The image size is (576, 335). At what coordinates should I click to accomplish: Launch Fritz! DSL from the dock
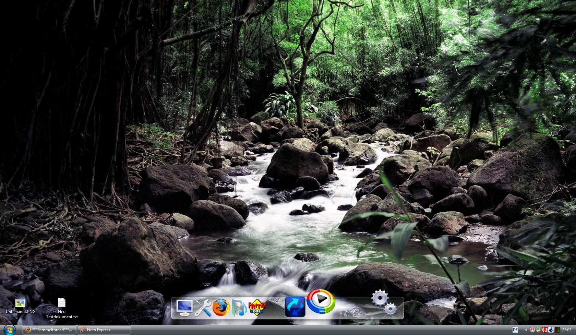pyautogui.click(x=257, y=307)
